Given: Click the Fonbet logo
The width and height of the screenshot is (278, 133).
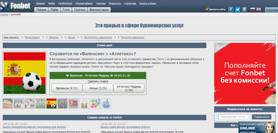Looking at the screenshot, I should pyautogui.click(x=15, y=6).
